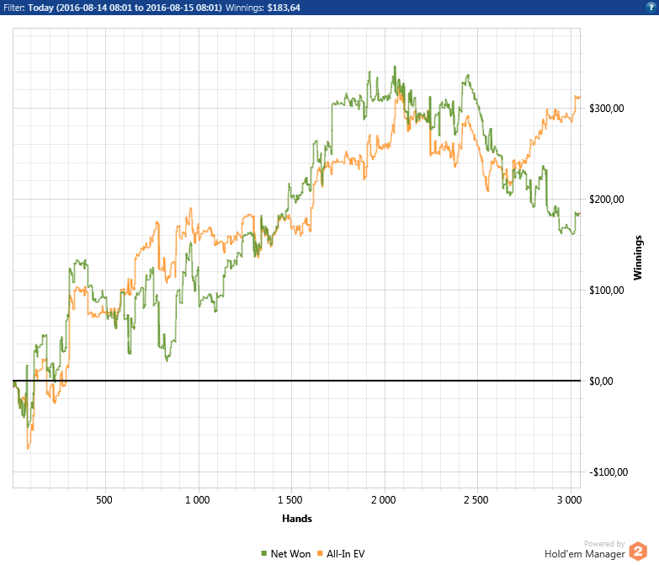Click the vertical Winnings axis title

coord(638,258)
